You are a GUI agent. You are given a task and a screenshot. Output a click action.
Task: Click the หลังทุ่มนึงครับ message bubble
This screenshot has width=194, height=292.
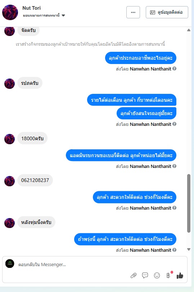pos(36,222)
